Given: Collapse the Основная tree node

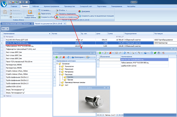Looking at the screenshot, I should pos(57,64).
